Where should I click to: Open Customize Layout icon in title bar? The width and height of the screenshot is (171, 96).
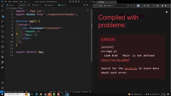coord(79,2)
